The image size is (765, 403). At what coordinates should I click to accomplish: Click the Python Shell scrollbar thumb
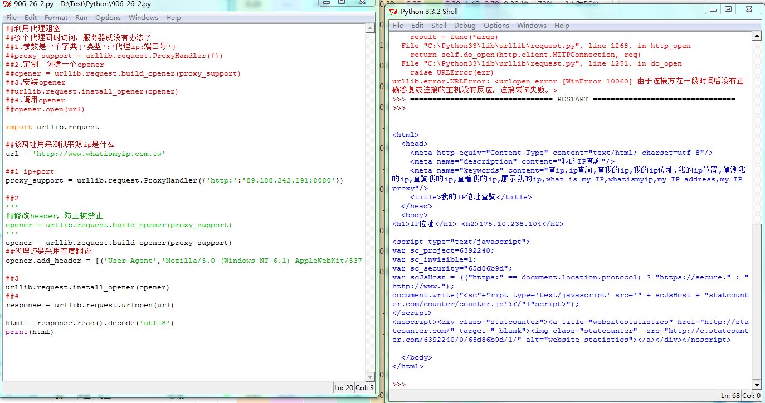click(x=756, y=301)
